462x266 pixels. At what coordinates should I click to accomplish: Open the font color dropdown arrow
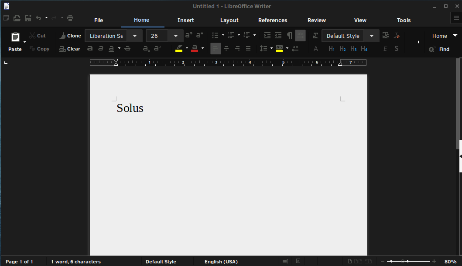tap(202, 48)
